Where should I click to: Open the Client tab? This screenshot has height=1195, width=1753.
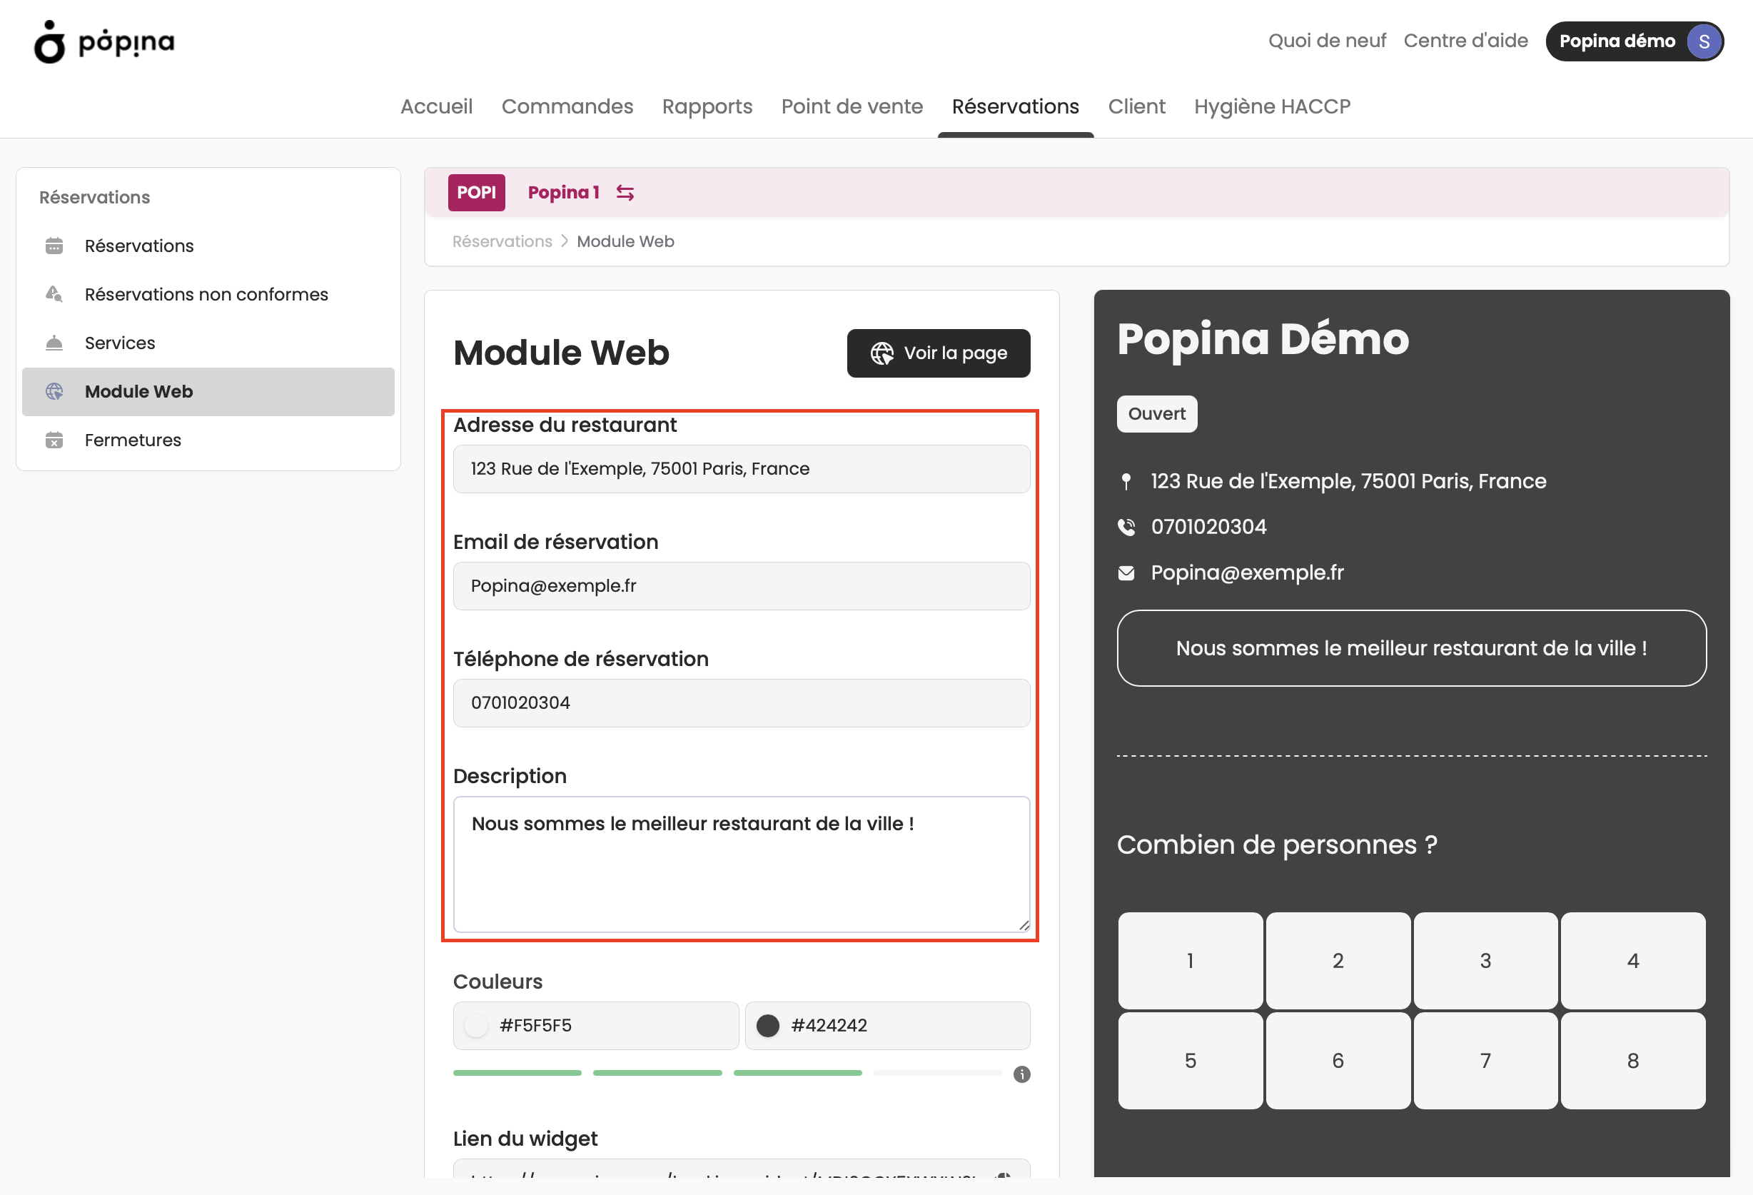pos(1137,106)
